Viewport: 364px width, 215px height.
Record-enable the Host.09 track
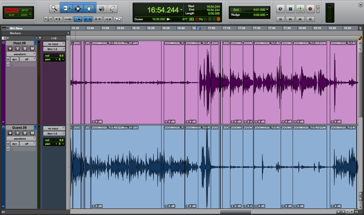[10, 49]
